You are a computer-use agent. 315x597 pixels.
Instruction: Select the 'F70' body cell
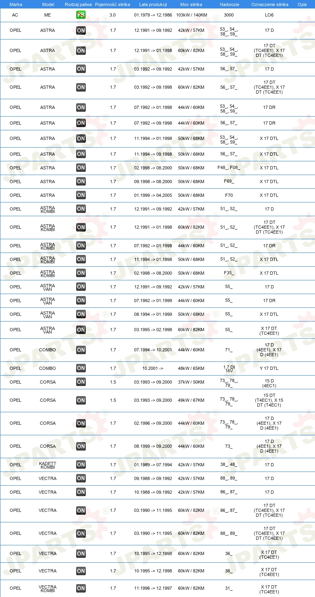tap(229, 195)
